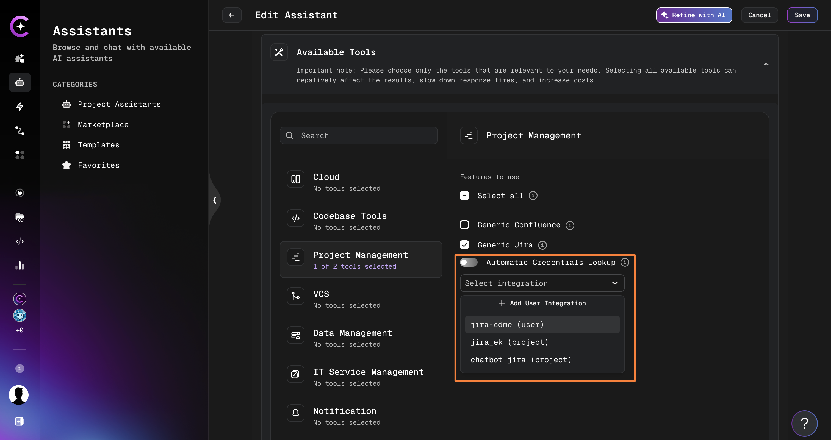The height and width of the screenshot is (440, 831).
Task: Click the small circular purple assistant avatar
Action: [x=20, y=299]
